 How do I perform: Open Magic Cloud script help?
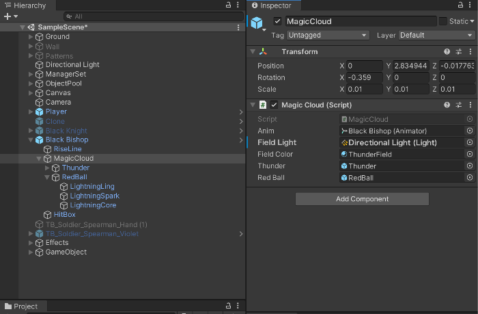click(447, 105)
